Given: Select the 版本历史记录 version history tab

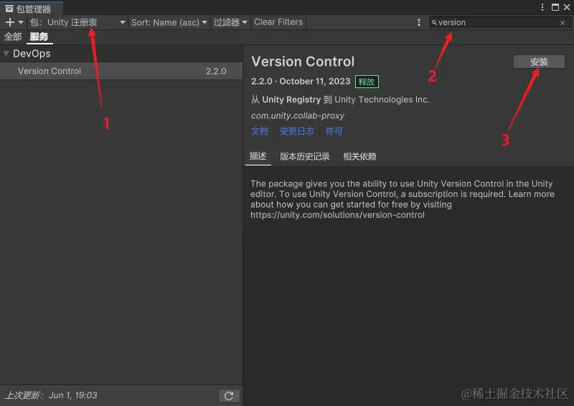Looking at the screenshot, I should [304, 156].
